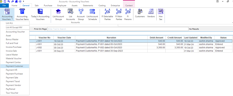Image resolution: width=233 pixels, height=96 pixels.
Task: Select Payment HR menu item
Action: [x=15, y=70]
